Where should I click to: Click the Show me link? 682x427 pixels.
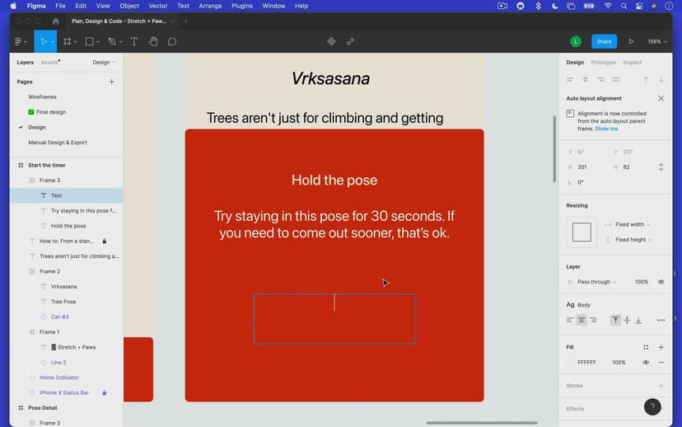(606, 129)
